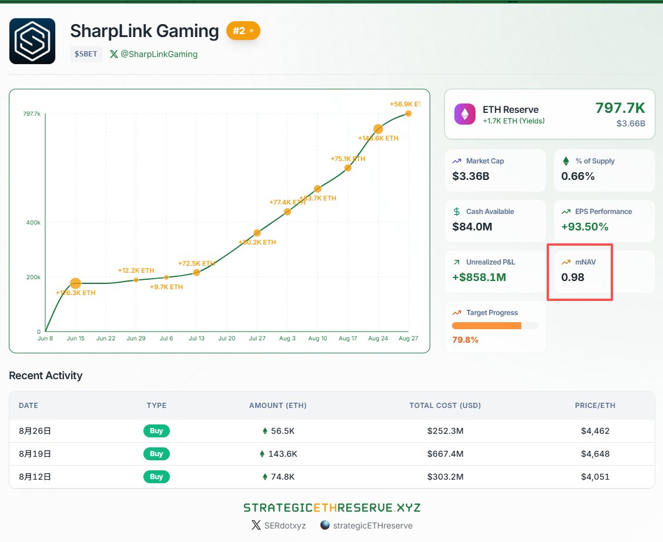Click the 8月26日 date cell
Viewport: 663px width, 542px height.
pos(35,431)
